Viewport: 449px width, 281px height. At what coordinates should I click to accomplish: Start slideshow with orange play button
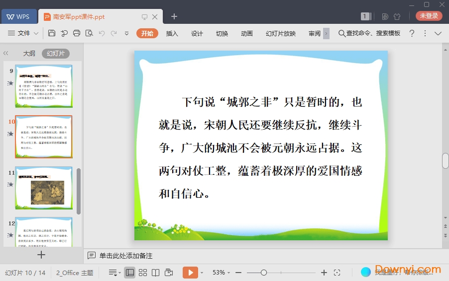point(190,273)
